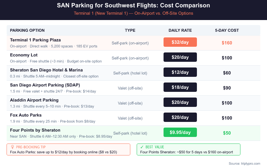267x167 pixels.
Task: Click the Daily Rate column header
Action: [x=180, y=30]
